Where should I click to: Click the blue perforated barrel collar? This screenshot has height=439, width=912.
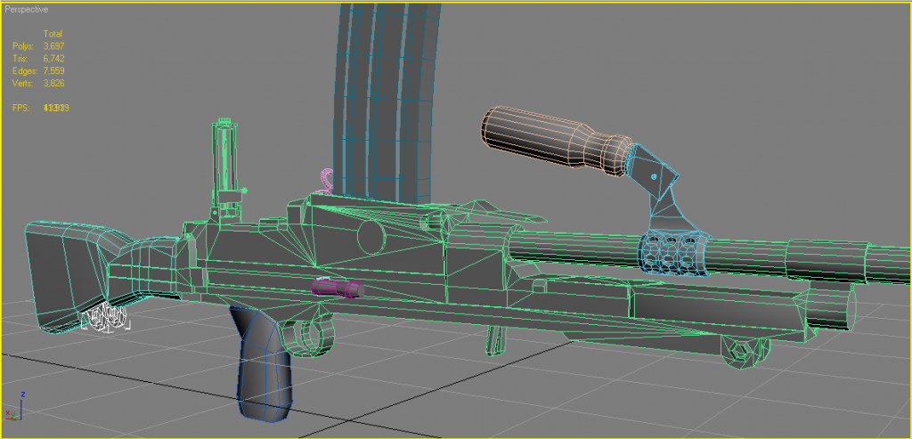pyautogui.click(x=672, y=252)
